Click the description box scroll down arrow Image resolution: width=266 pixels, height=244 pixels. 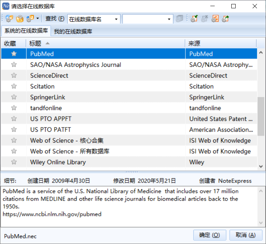(x=261, y=223)
